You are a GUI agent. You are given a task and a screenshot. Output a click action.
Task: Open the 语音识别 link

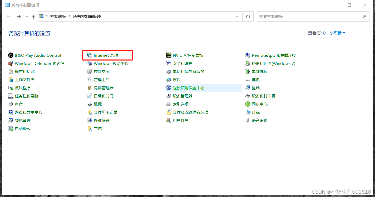260,120
